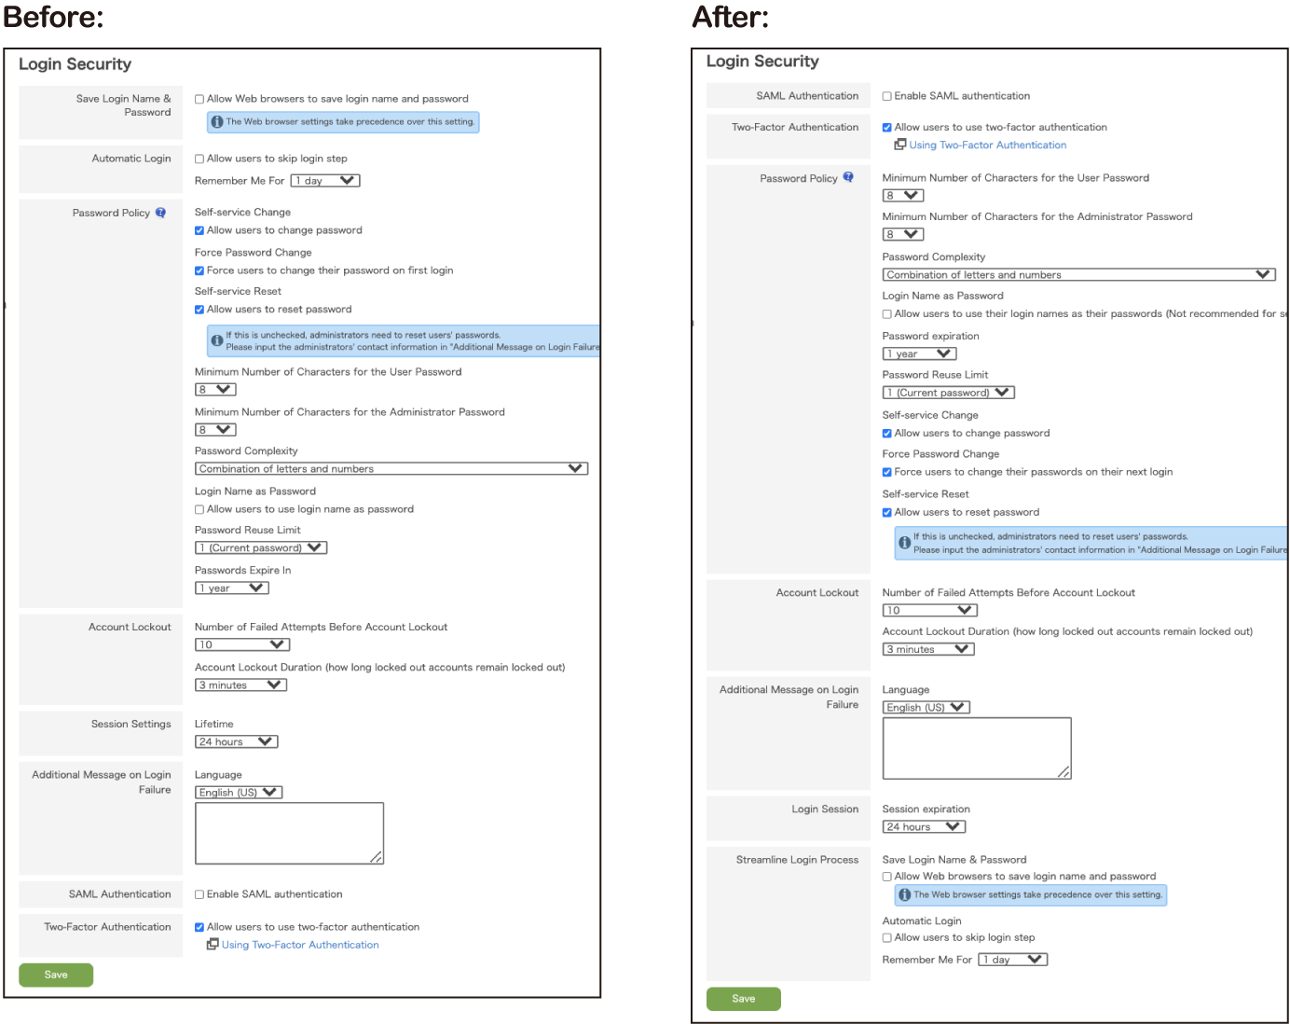
Task: Open Password Reuse Limit dropdown in After panel
Action: click(x=948, y=393)
